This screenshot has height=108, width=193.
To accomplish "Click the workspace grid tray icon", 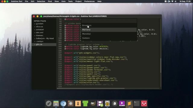I will (166, 1).
